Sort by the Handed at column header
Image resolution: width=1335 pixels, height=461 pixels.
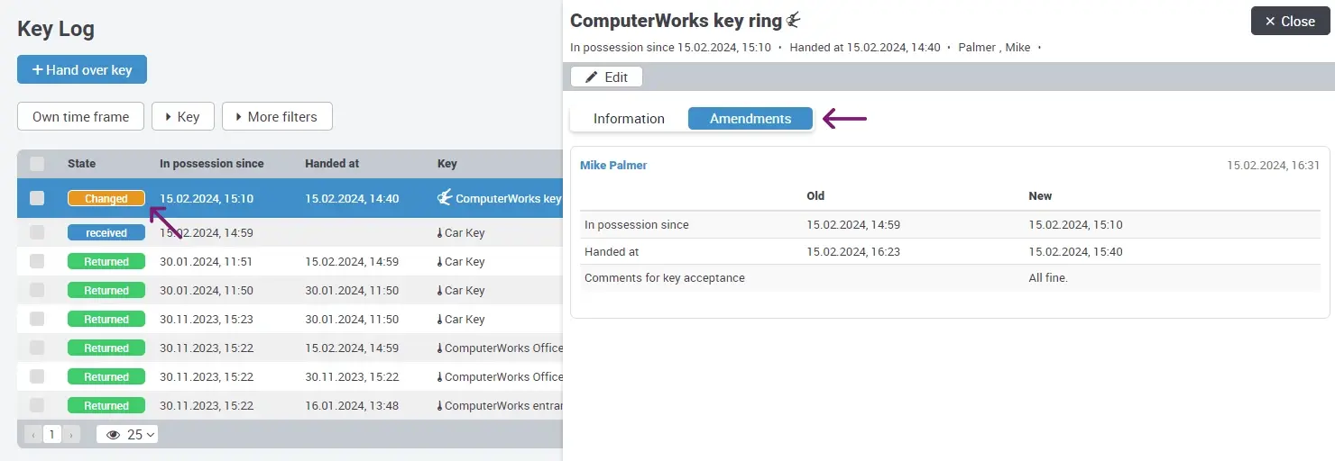point(332,164)
